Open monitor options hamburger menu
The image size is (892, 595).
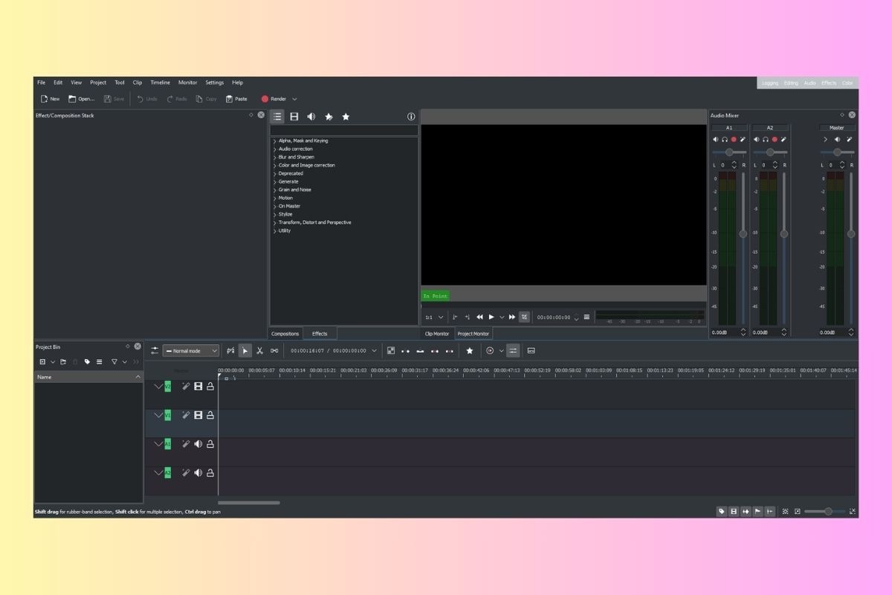click(586, 317)
